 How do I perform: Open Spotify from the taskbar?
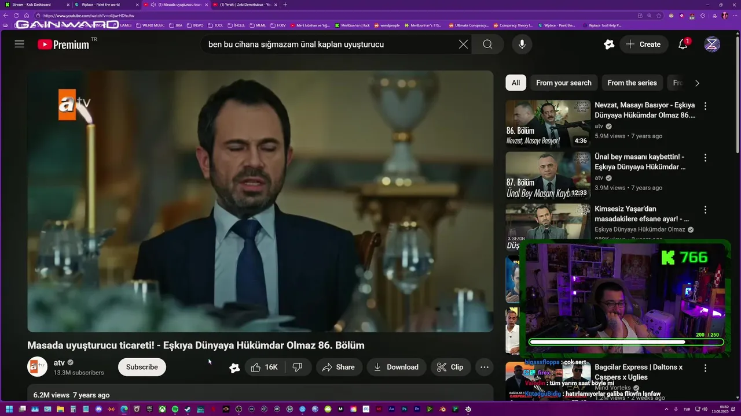[x=175, y=410]
